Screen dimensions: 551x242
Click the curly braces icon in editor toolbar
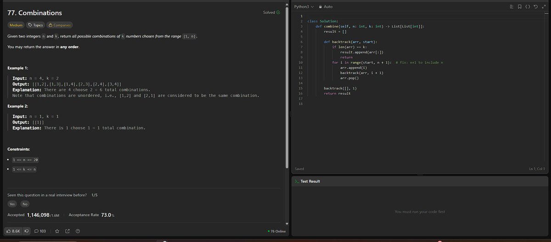point(528,6)
